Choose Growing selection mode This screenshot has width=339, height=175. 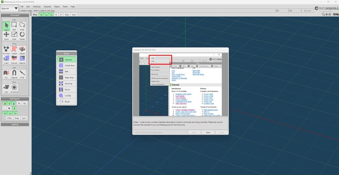pos(67,84)
